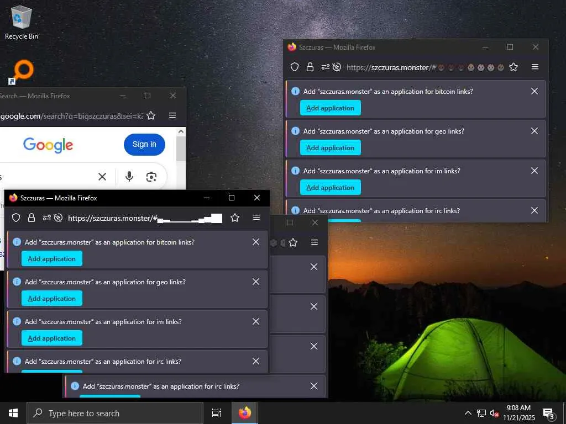
Task: Open the permissions icon in the front Szczuras window
Action: pyautogui.click(x=47, y=218)
